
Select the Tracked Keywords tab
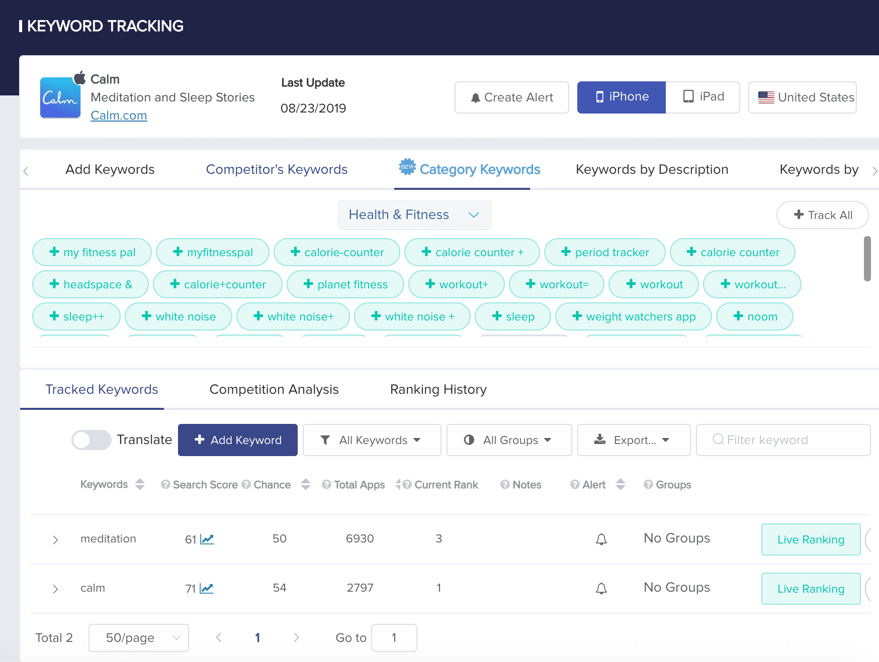[102, 389]
